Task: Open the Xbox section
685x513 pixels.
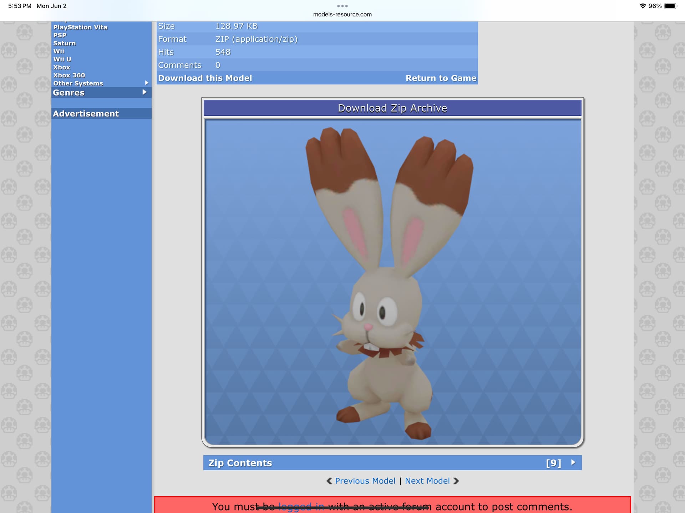Action: pyautogui.click(x=62, y=67)
